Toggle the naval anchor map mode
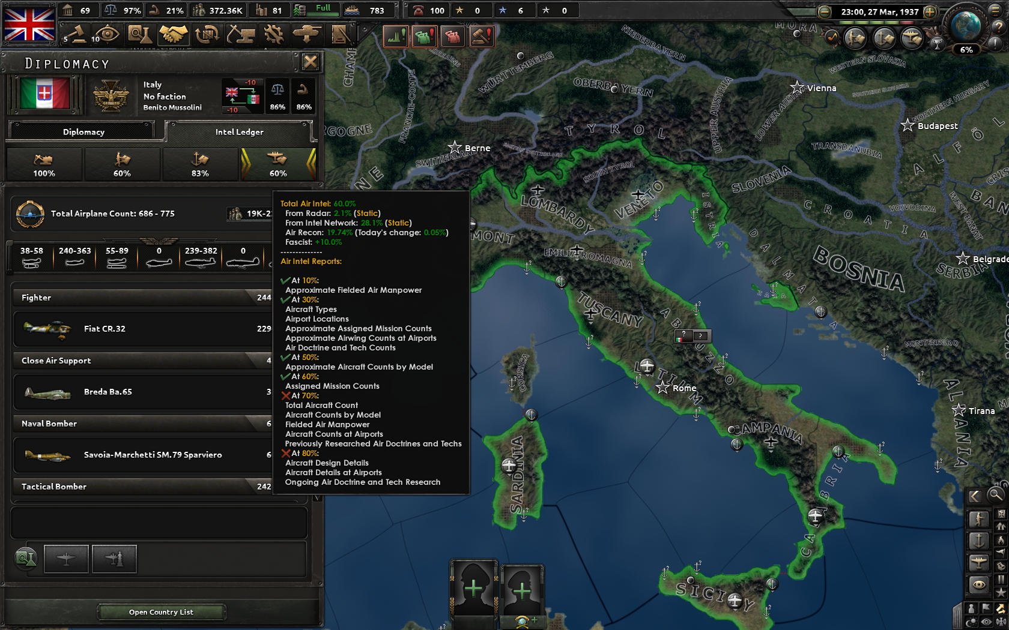The width and height of the screenshot is (1009, 630). [979, 541]
